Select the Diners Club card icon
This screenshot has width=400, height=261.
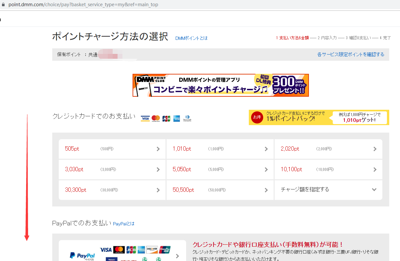(x=187, y=118)
